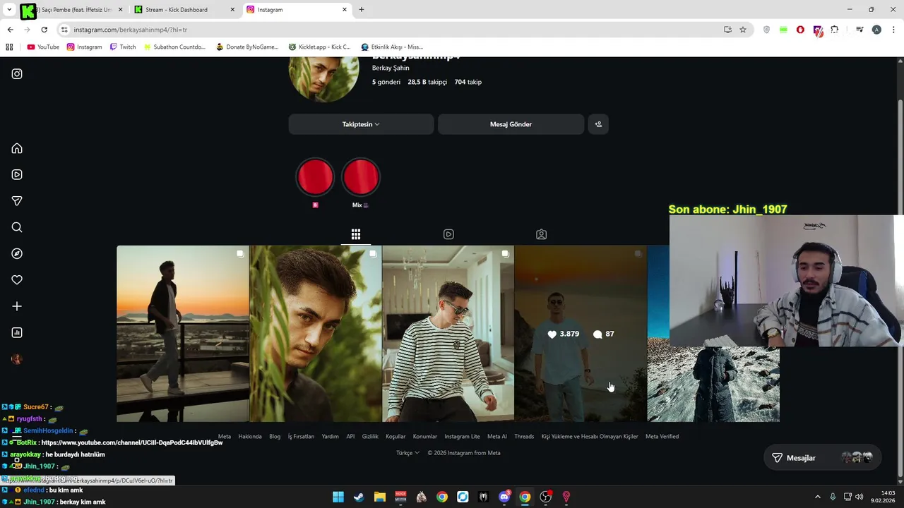Click the Instagram logo in sidebar
Image resolution: width=904 pixels, height=508 pixels.
17,73
